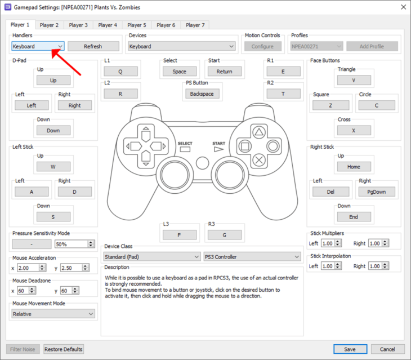Rebind Left Stick Right mapped to D
The height and width of the screenshot is (360, 411).
point(75,192)
